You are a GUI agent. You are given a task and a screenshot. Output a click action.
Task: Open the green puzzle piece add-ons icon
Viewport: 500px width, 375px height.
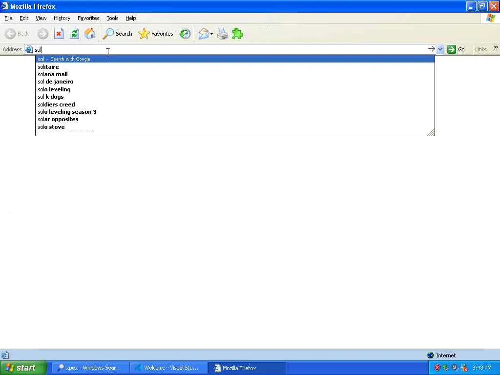(x=238, y=34)
